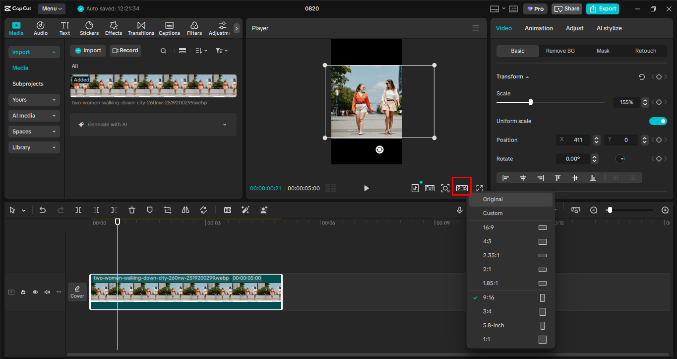Click the Export button

tap(603, 8)
